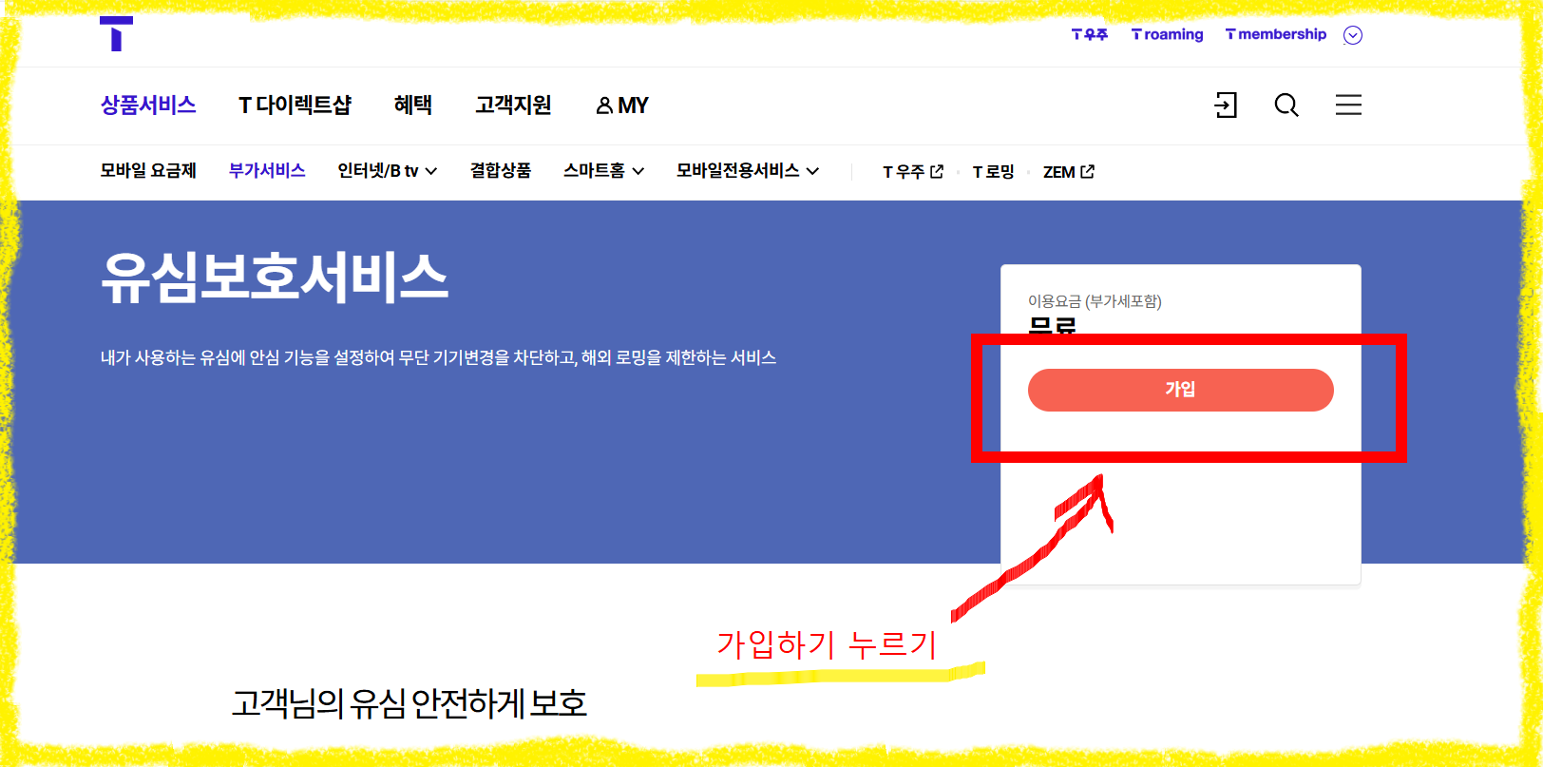Viewport: 1543px width, 767px height.
Task: Expand the family sites circle chevron
Action: point(1353,35)
